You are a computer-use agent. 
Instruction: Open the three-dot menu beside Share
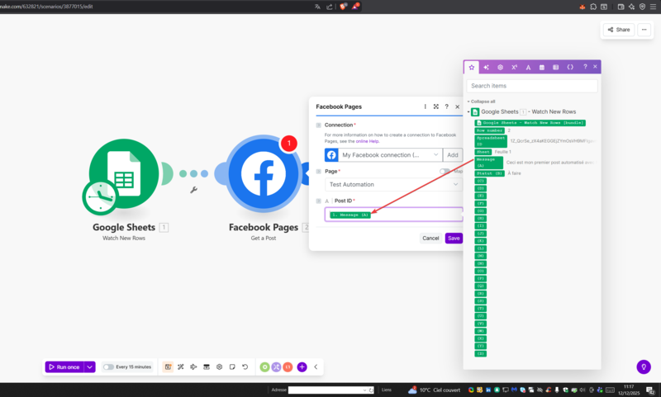click(644, 30)
